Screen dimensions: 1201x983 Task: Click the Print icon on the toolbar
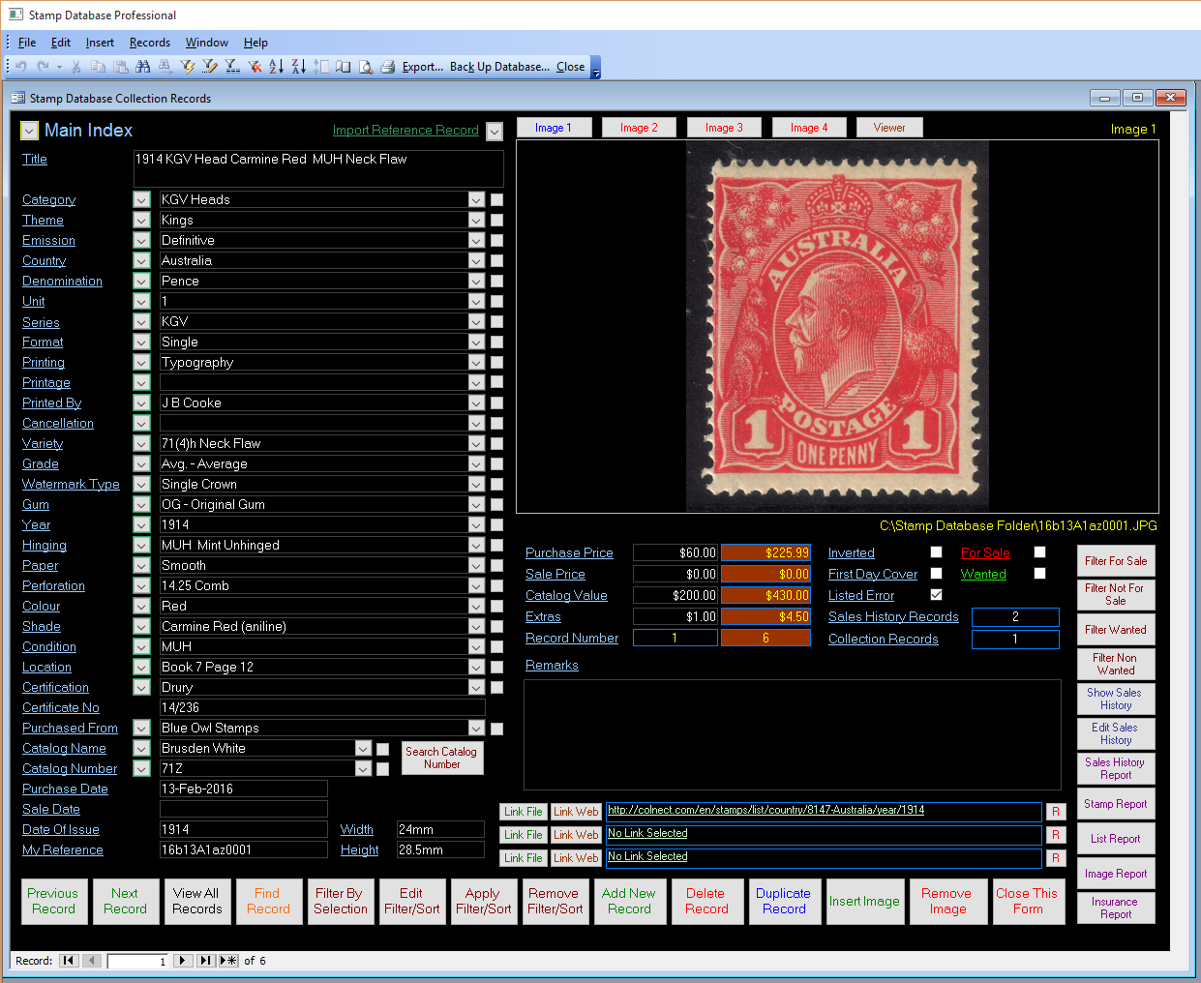click(387, 66)
